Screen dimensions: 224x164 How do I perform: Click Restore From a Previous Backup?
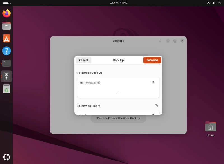118,118
